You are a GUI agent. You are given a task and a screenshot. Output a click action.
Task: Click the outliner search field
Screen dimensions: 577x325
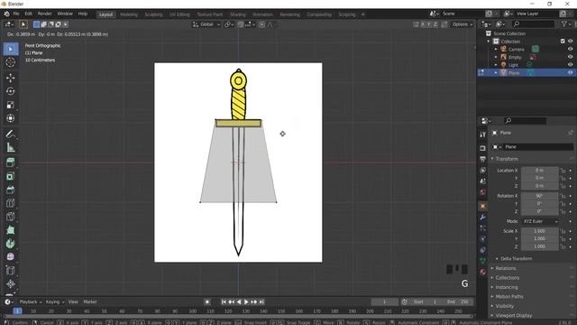(x=533, y=24)
